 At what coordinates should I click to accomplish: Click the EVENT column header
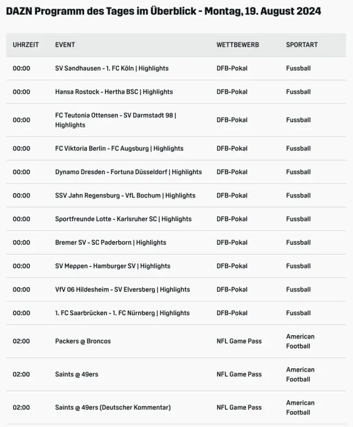[x=65, y=45]
